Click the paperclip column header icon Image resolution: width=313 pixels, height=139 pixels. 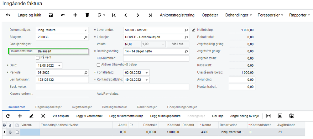(10, 125)
